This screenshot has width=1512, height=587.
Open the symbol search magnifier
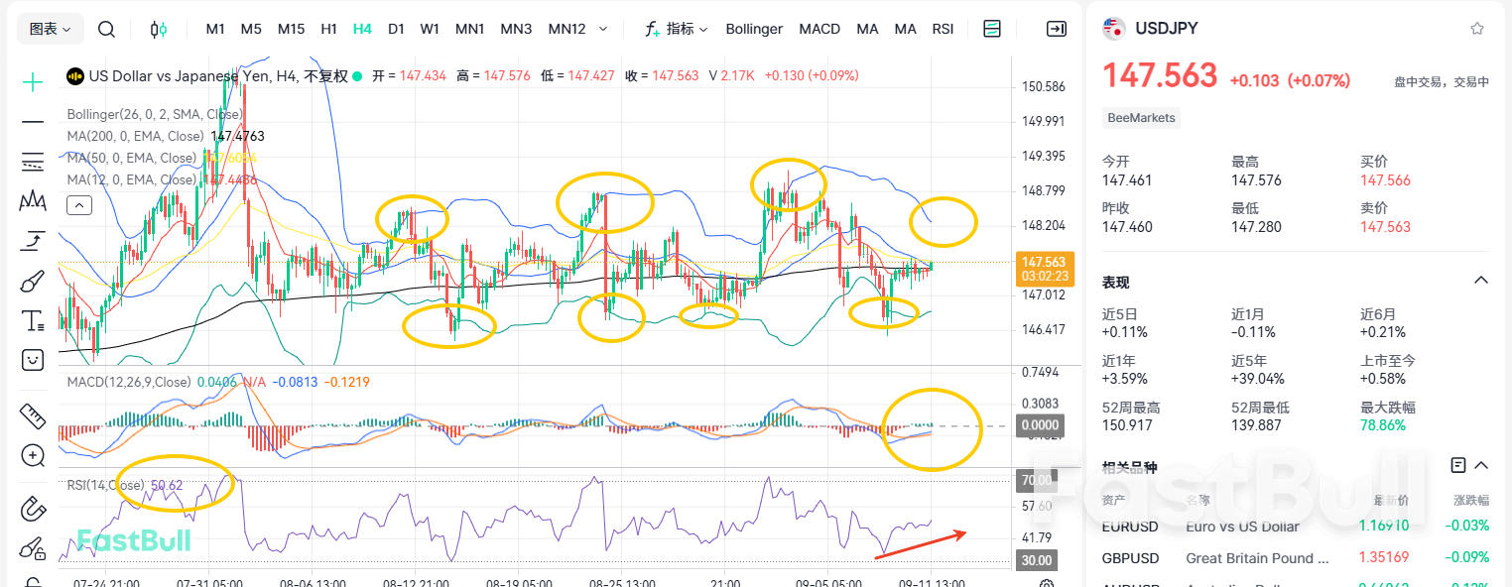click(x=106, y=29)
